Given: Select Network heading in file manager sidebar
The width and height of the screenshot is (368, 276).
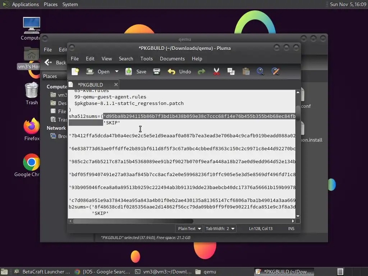Looking at the screenshot, I should pyautogui.click(x=56, y=128).
